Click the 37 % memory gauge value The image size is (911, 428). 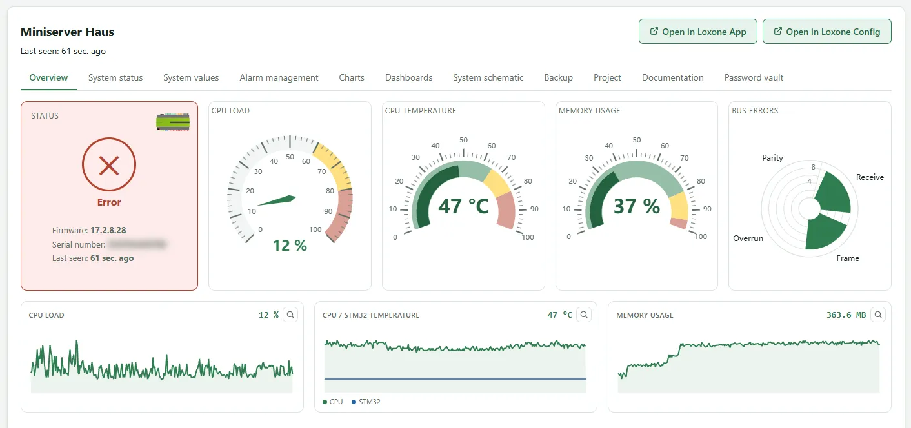click(636, 206)
